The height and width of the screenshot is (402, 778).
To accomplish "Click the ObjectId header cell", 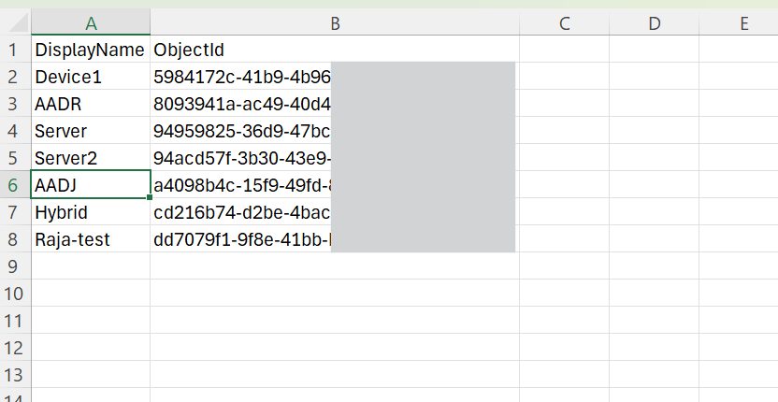I will coord(335,50).
